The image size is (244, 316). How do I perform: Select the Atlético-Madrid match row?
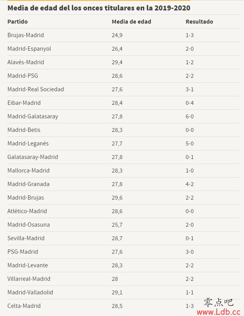(x=123, y=211)
